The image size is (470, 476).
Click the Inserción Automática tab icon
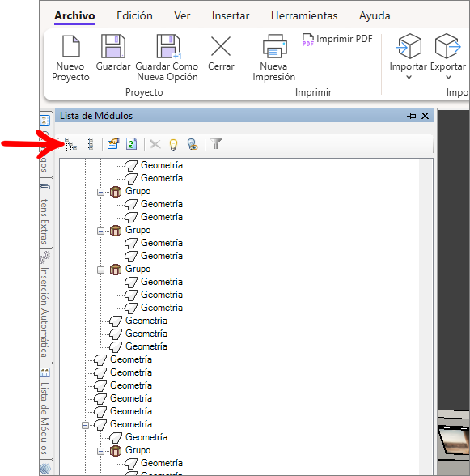click(45, 257)
